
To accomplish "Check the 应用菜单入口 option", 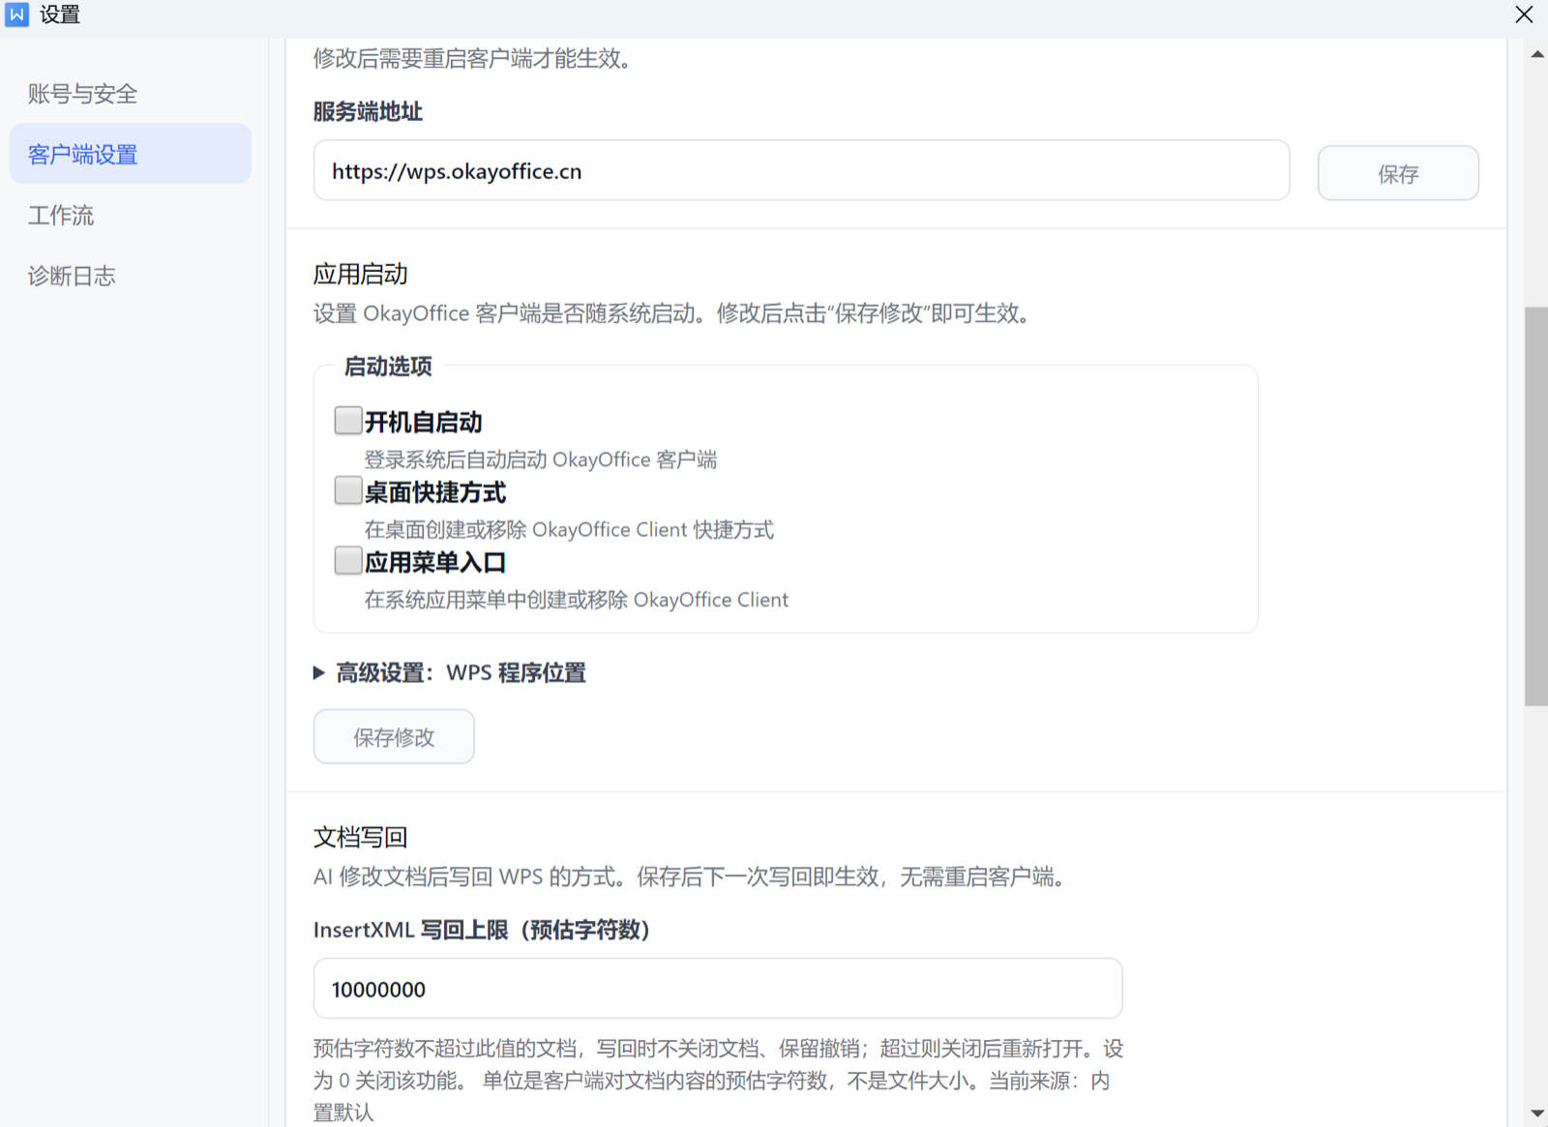I will (348, 560).
